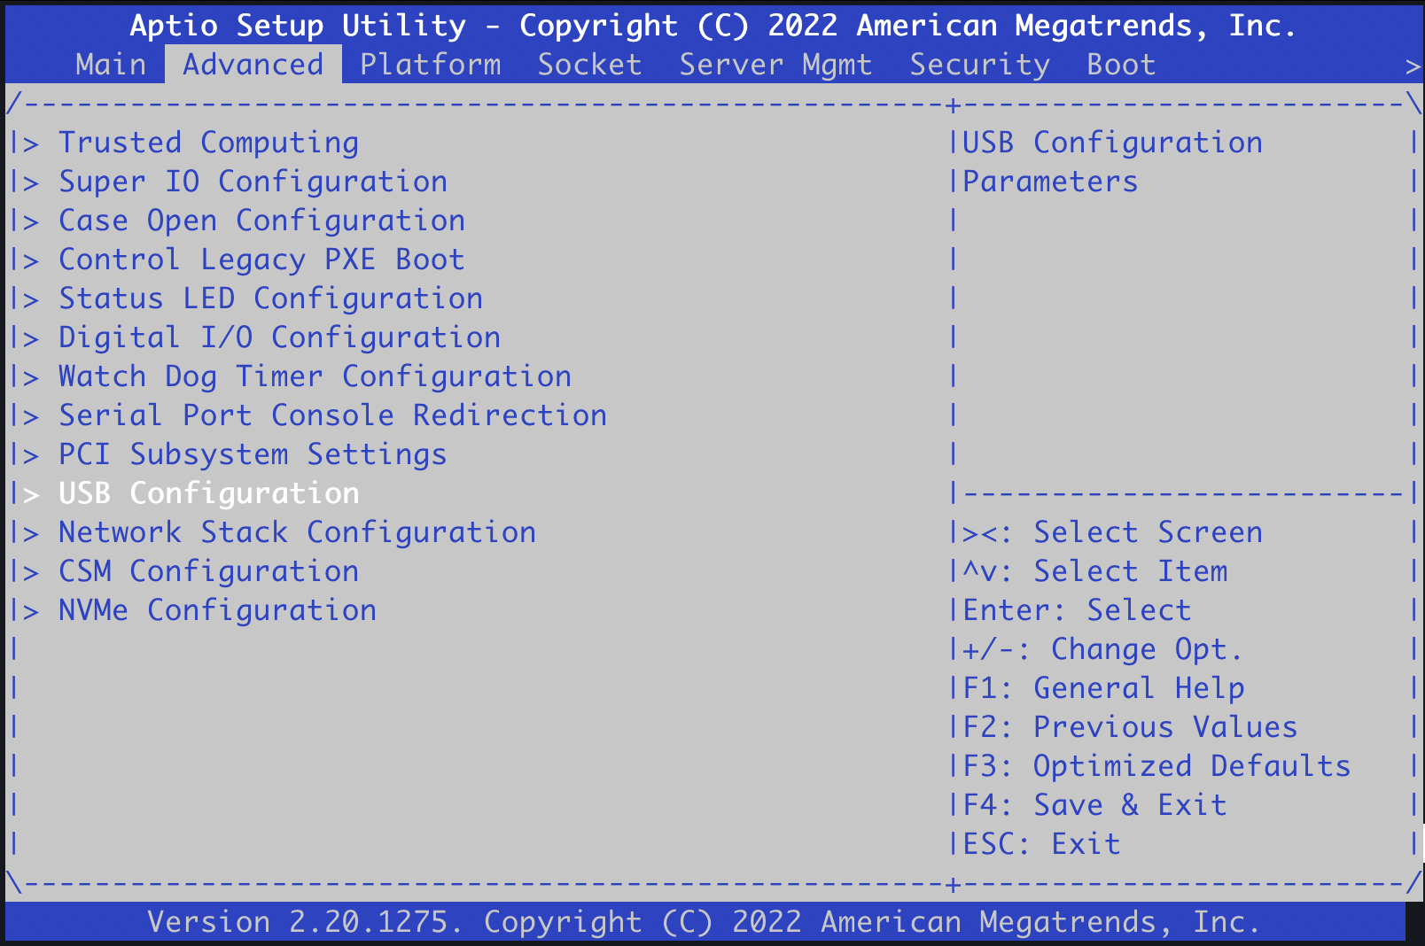This screenshot has width=1425, height=946.
Task: Open the Boot tab
Action: [1121, 65]
